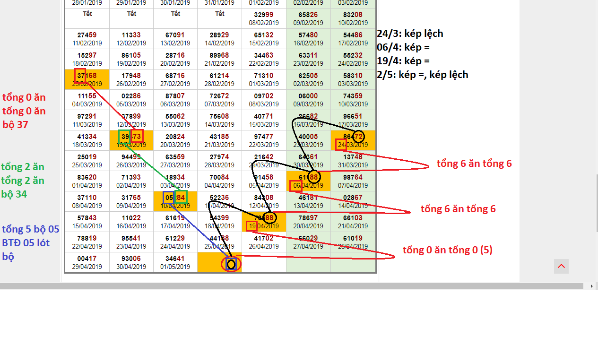Click the green 'bộ 34' annotation
This screenshot has width=598, height=363.
15,194
